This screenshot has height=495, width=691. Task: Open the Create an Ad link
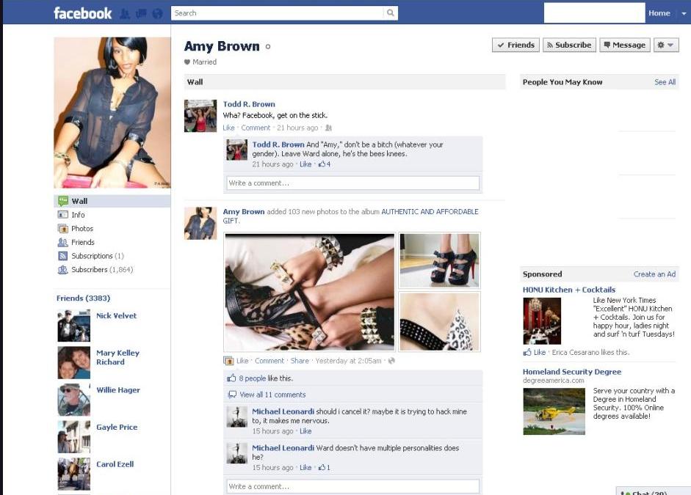pos(654,274)
